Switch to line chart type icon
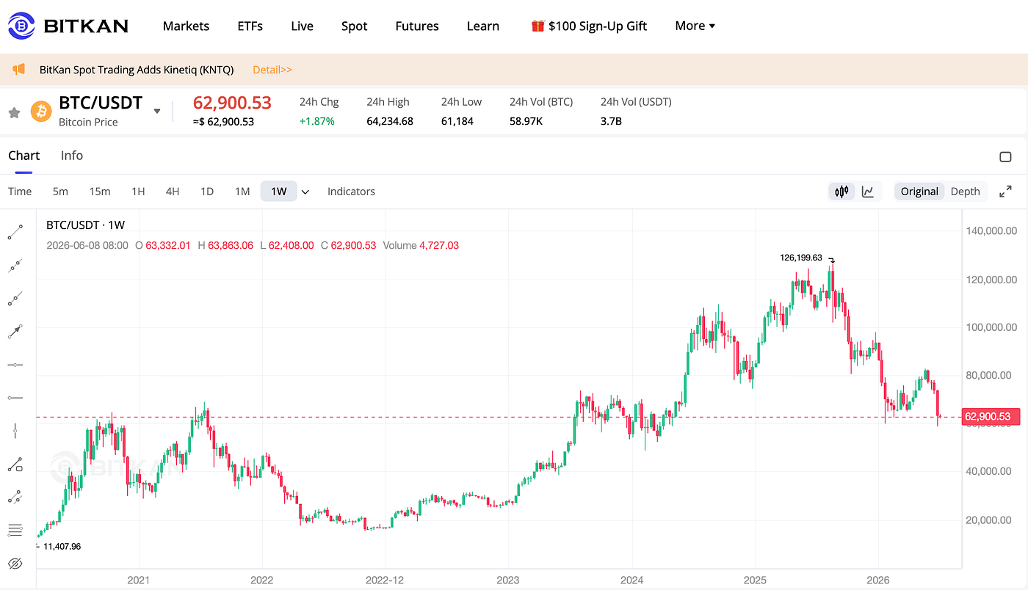Screen dimensions: 1028x590 [x=868, y=192]
